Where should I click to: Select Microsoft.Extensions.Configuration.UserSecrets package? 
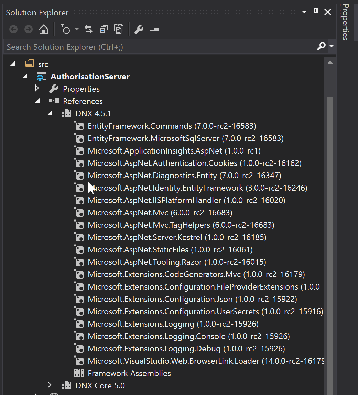click(205, 311)
